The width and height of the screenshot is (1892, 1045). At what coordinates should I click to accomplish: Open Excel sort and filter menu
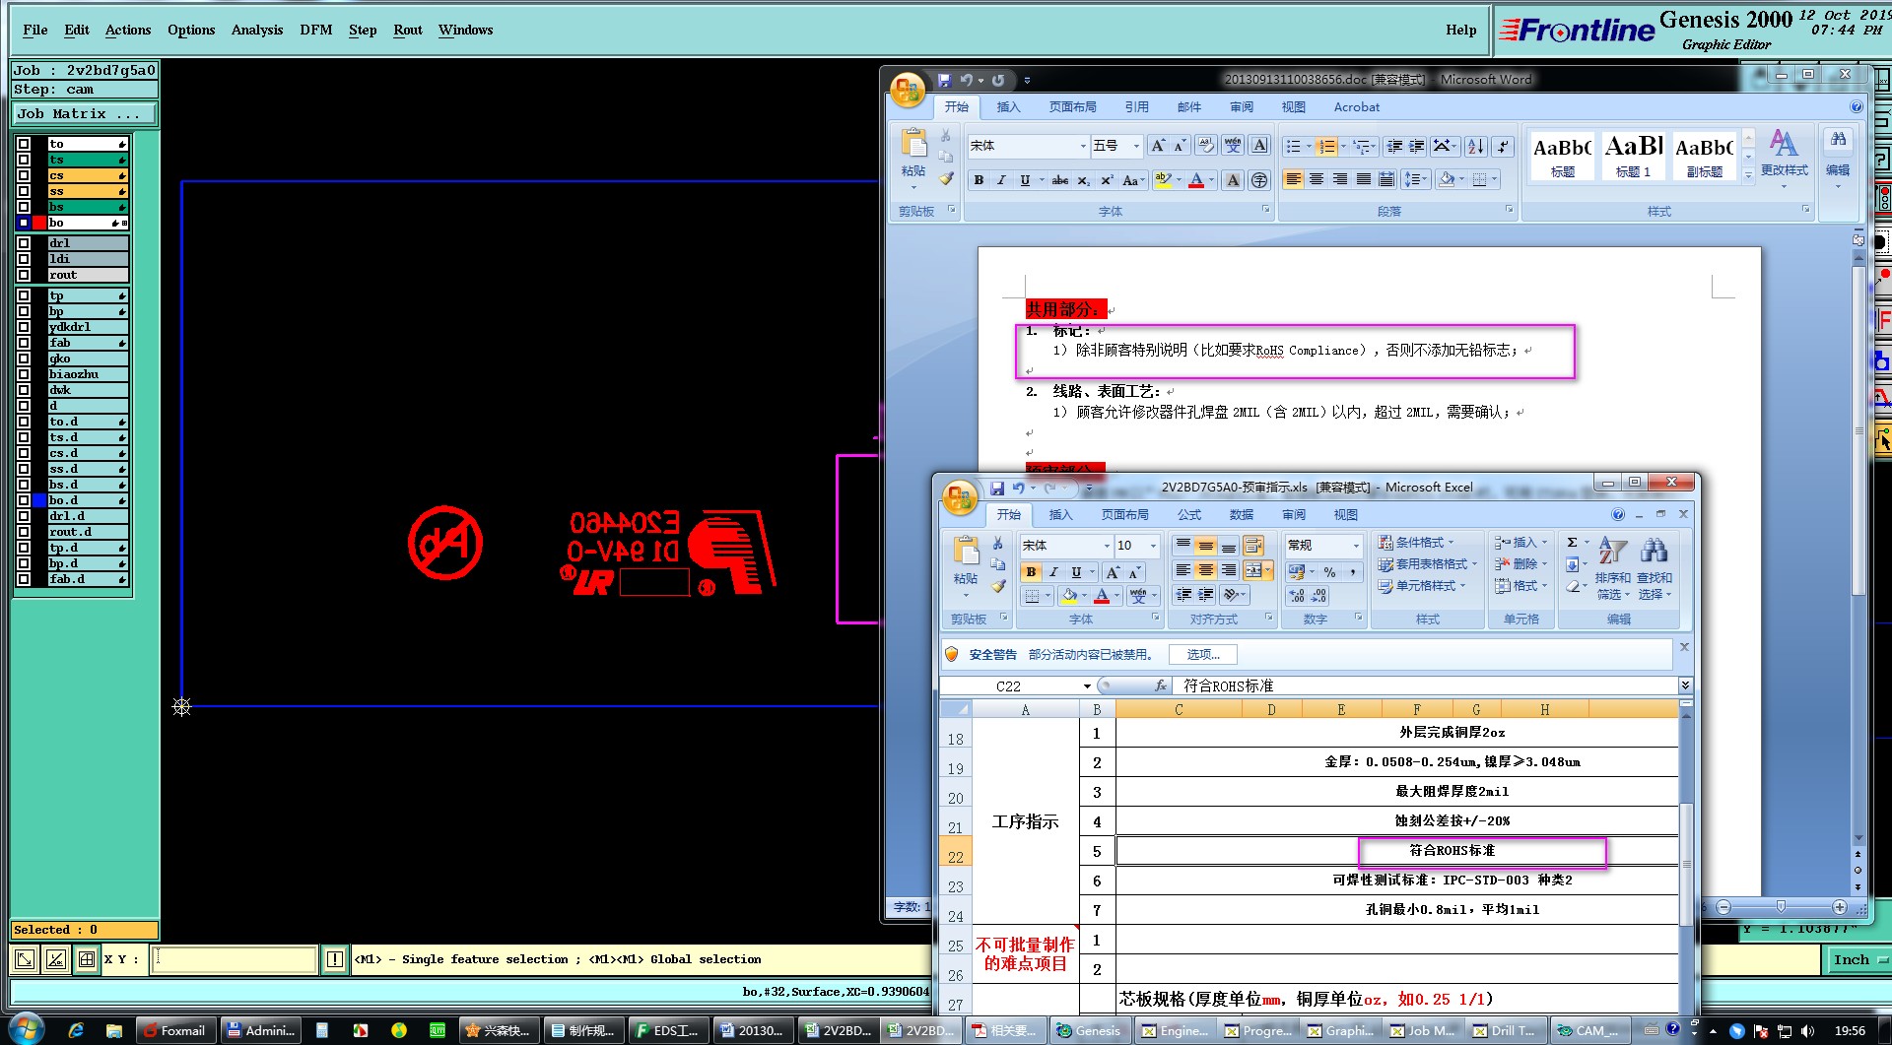point(1612,568)
